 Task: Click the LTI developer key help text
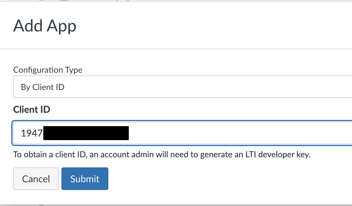[162, 154]
